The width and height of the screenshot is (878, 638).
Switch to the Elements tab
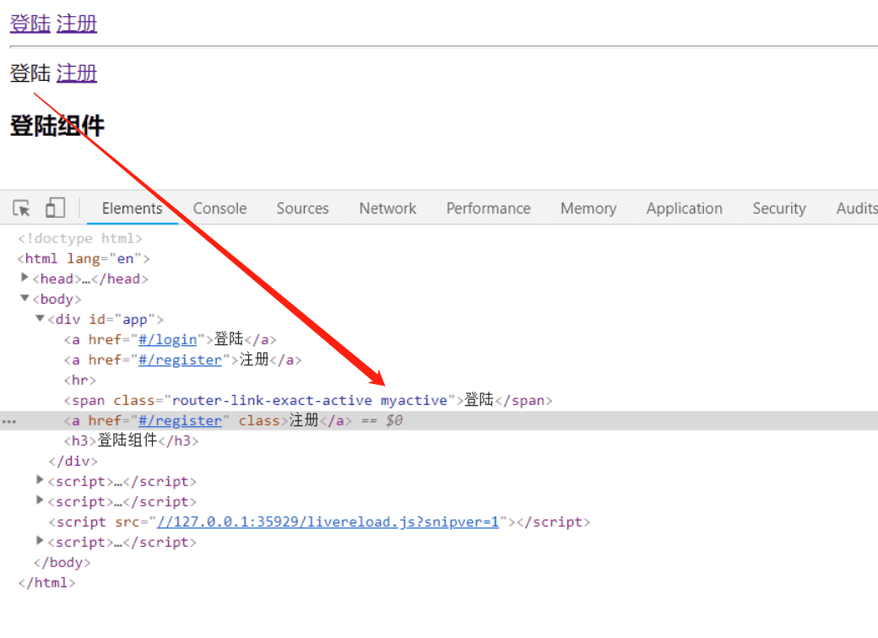coord(133,208)
